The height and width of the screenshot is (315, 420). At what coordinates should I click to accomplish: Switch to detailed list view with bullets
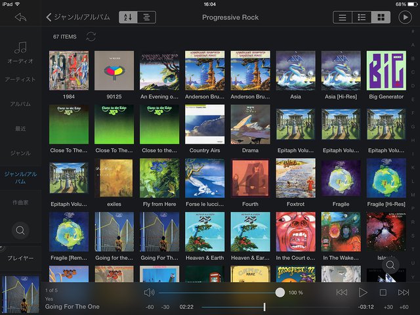pyautogui.click(x=361, y=17)
